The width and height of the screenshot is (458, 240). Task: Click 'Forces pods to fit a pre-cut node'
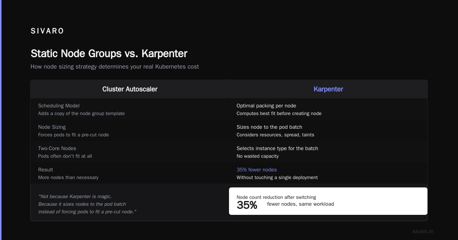pyautogui.click(x=73, y=135)
